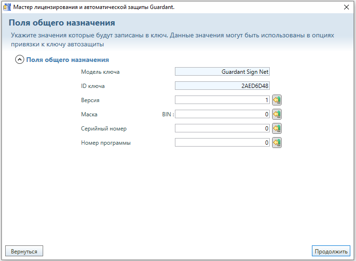Close the Guardant licensing wizard window
Viewport: 356px width, 261px height.
tap(346, 7)
